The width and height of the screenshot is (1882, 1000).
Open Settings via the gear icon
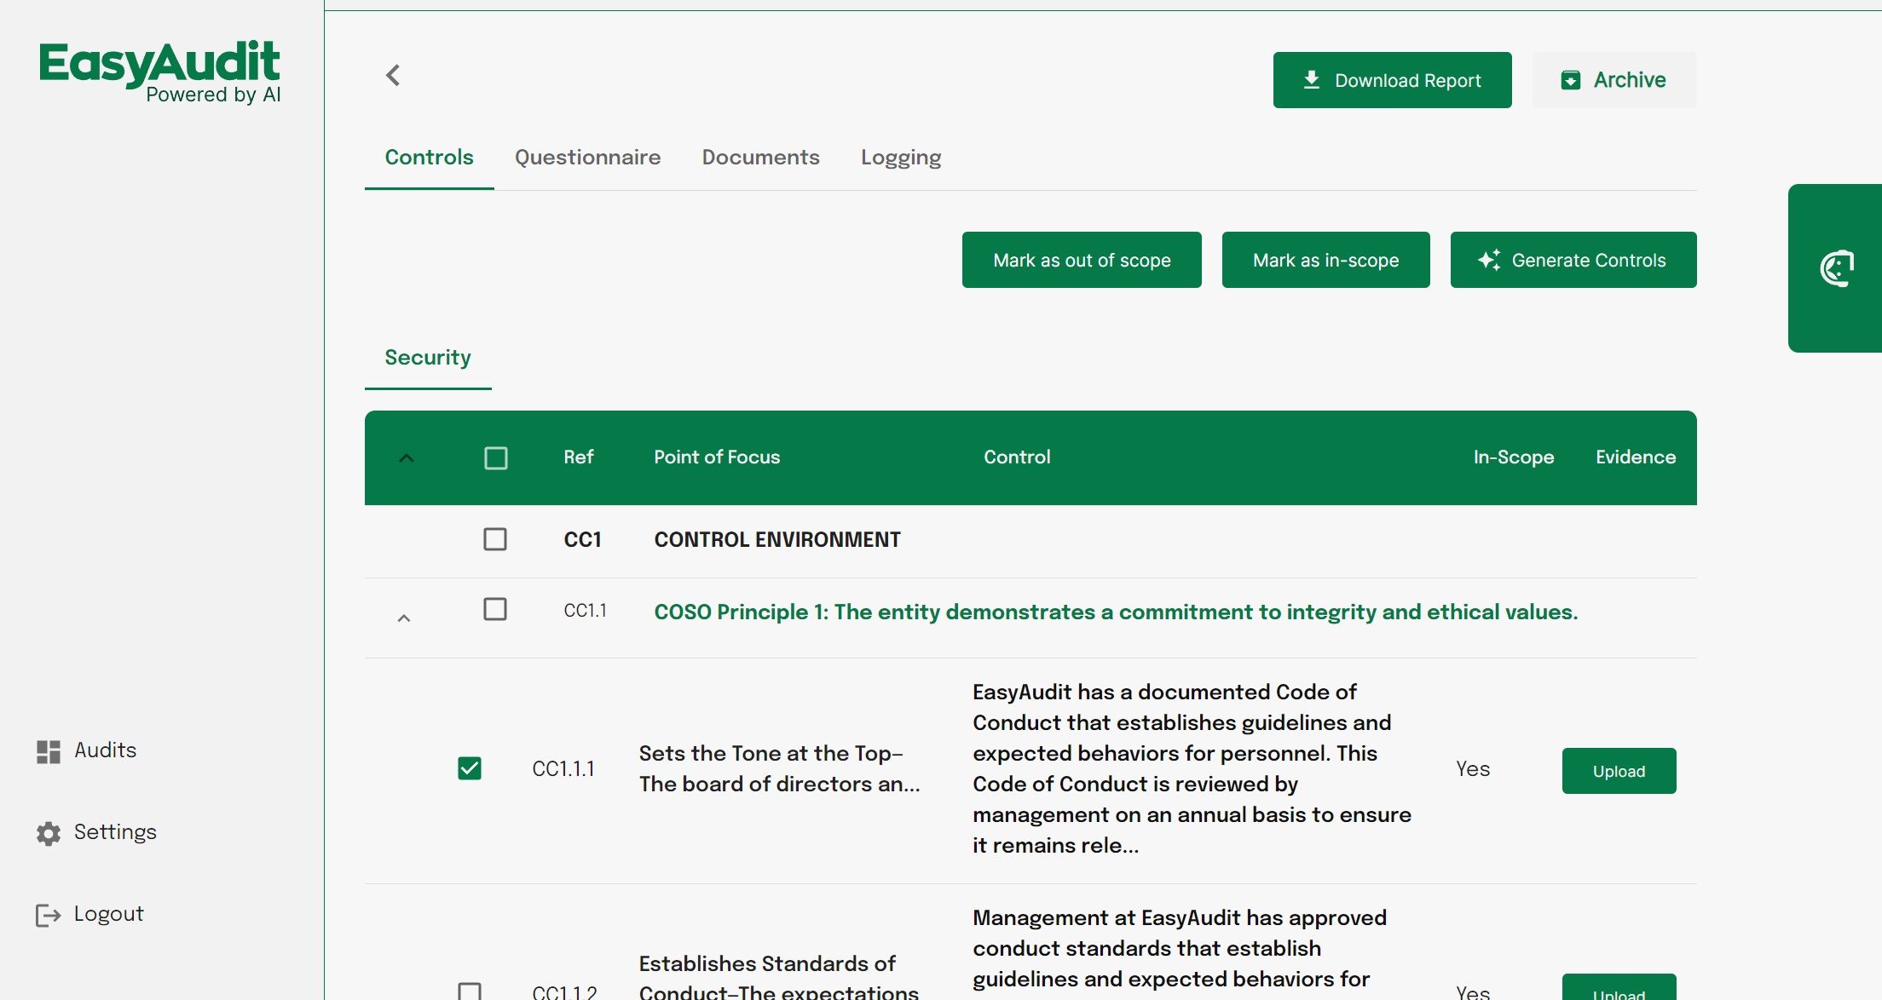coord(47,832)
